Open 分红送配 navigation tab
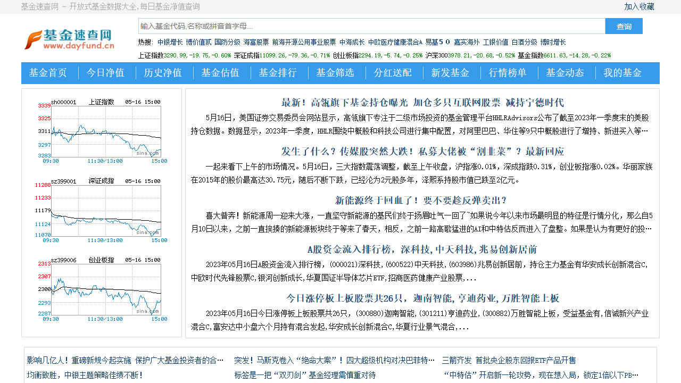 [x=393, y=73]
